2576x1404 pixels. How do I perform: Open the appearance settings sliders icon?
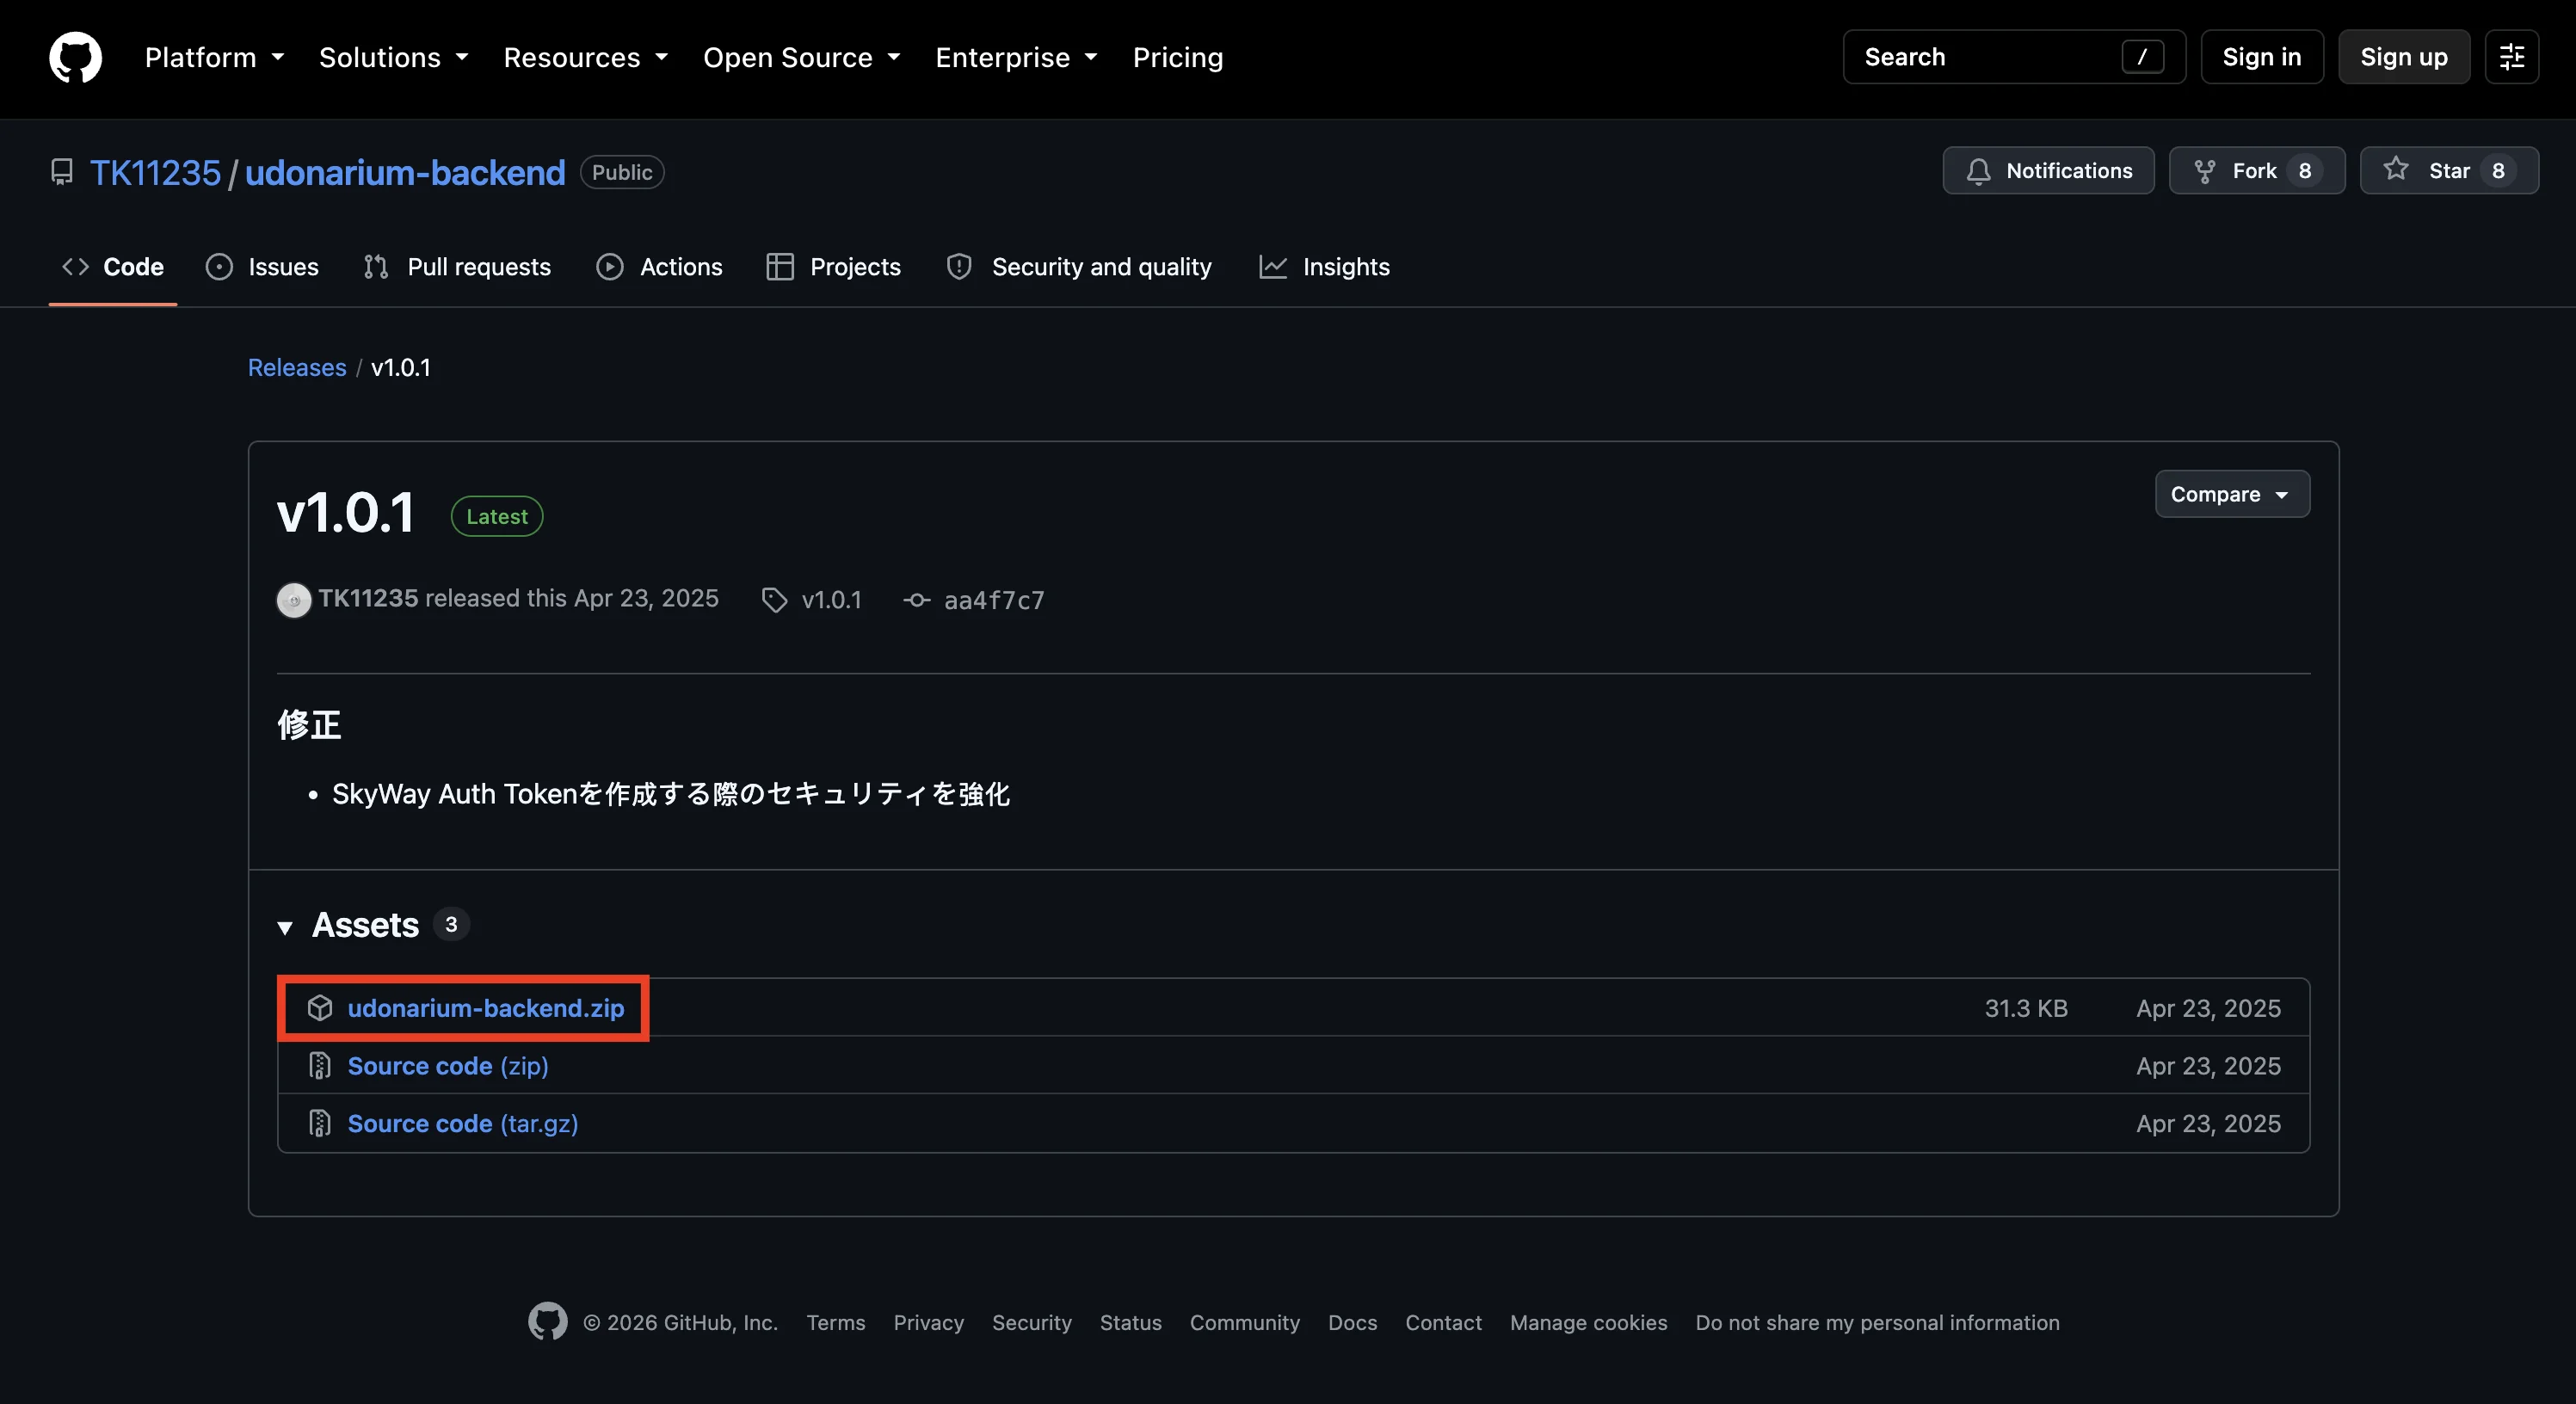click(x=2512, y=57)
